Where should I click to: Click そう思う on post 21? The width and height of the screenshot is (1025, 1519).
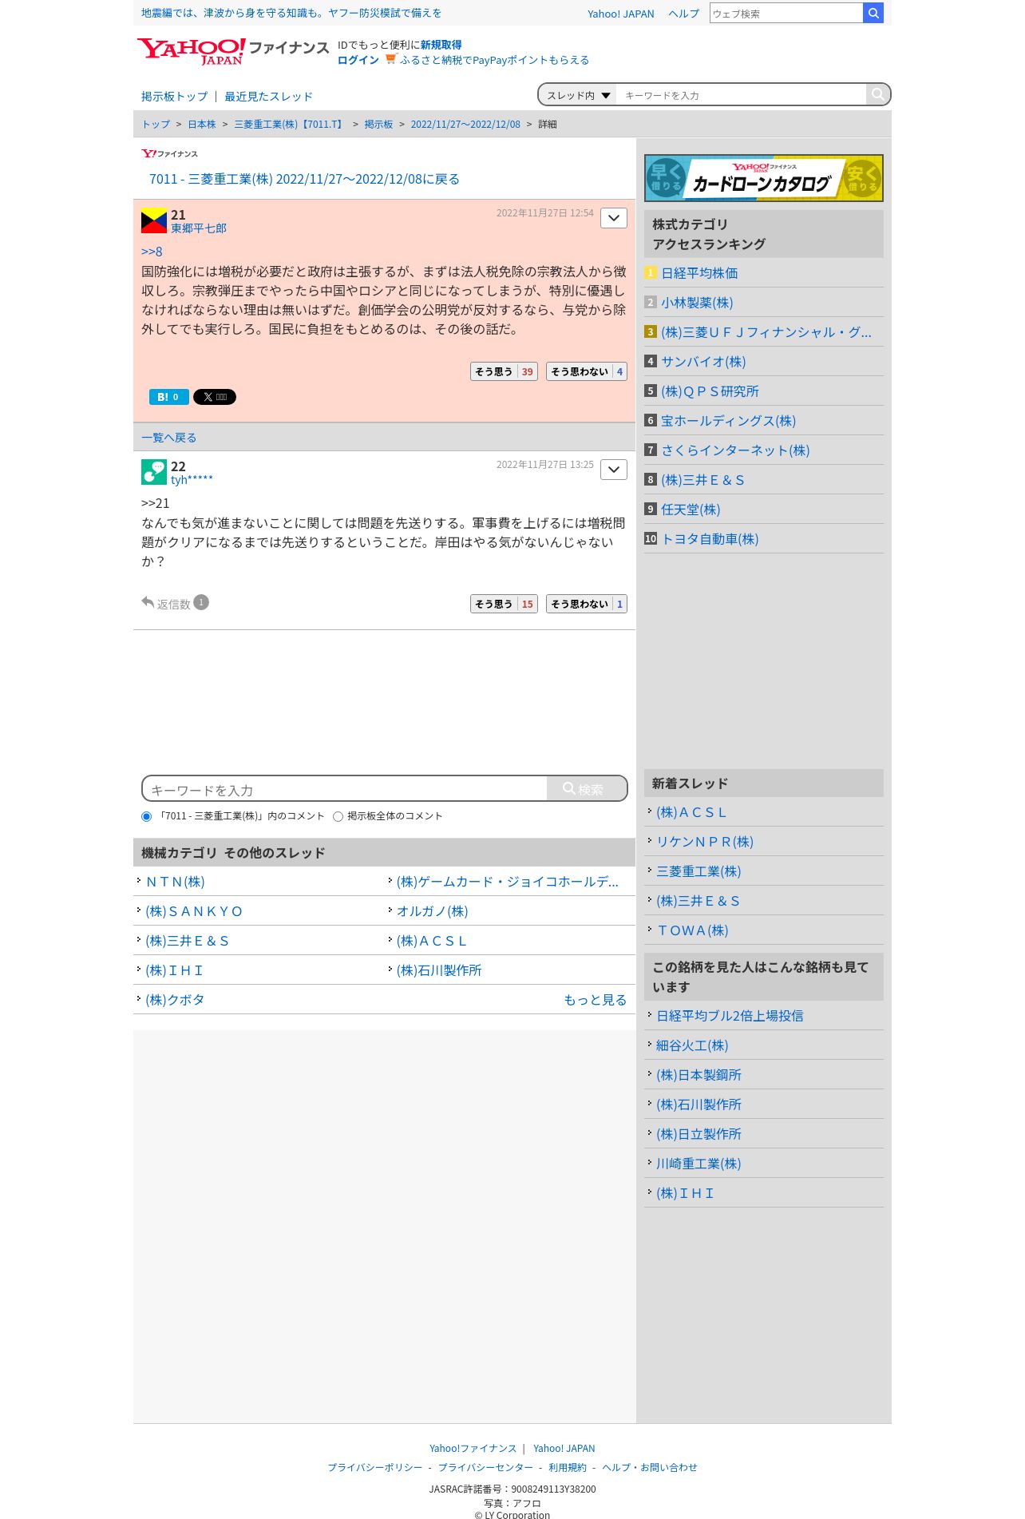[504, 371]
